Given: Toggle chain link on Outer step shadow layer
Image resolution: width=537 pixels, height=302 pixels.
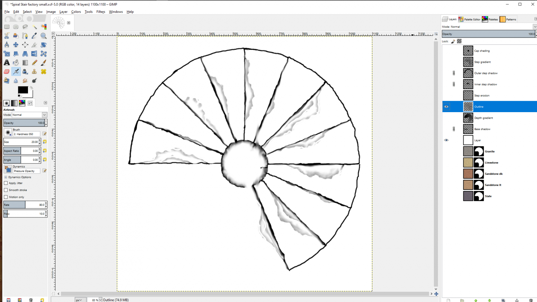Looking at the screenshot, I should click(x=454, y=73).
